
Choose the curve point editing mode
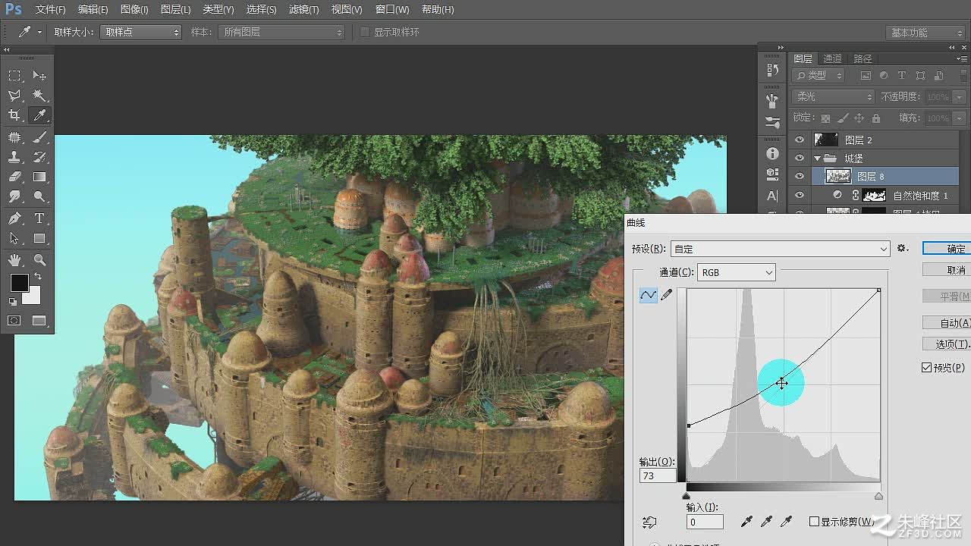[648, 295]
